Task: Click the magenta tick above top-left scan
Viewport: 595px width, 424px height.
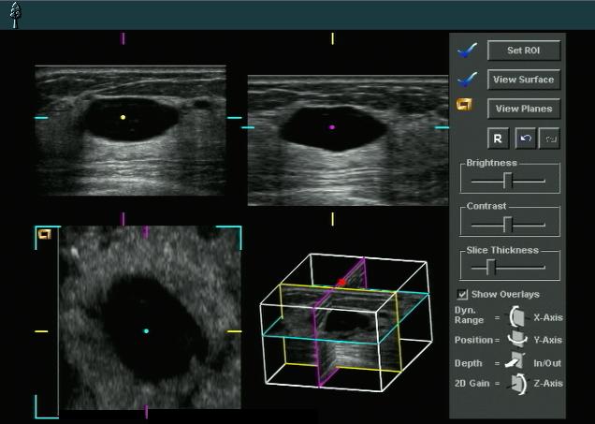Action: pos(123,38)
